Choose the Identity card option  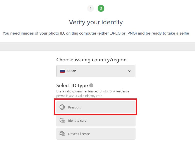(x=96, y=120)
